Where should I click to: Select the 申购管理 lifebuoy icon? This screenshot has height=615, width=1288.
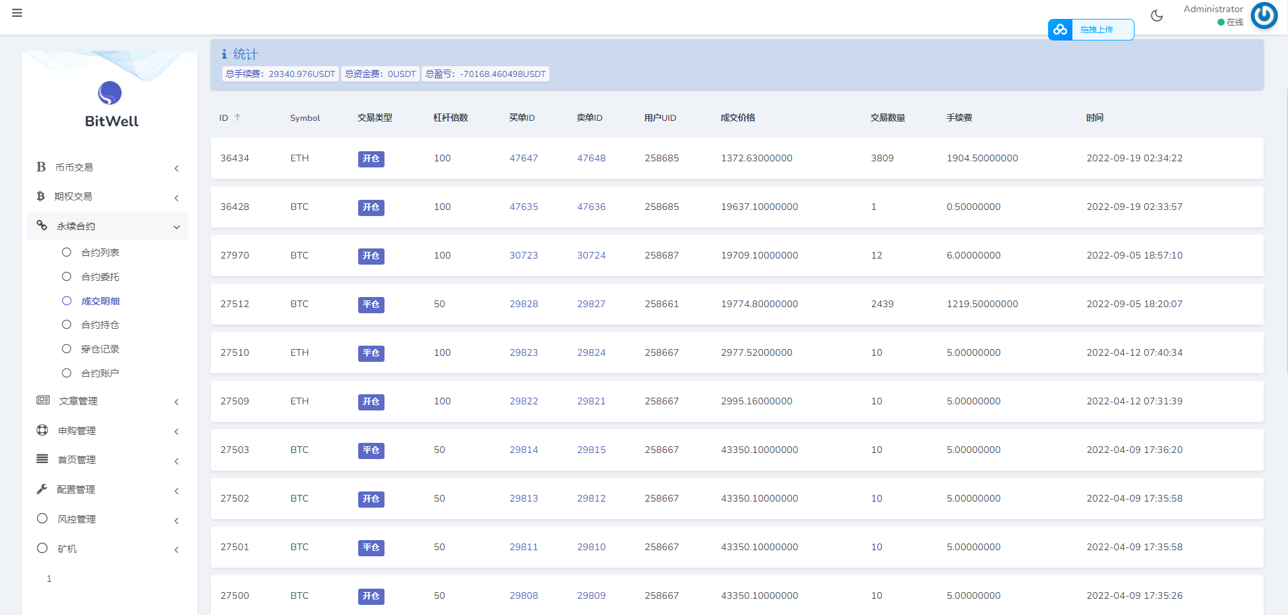click(x=41, y=430)
